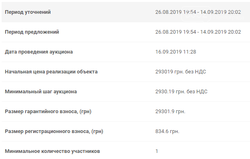This screenshot has height=159, width=250.
Task: Click 'Минимальное количество участников' label
Action: tap(53, 151)
